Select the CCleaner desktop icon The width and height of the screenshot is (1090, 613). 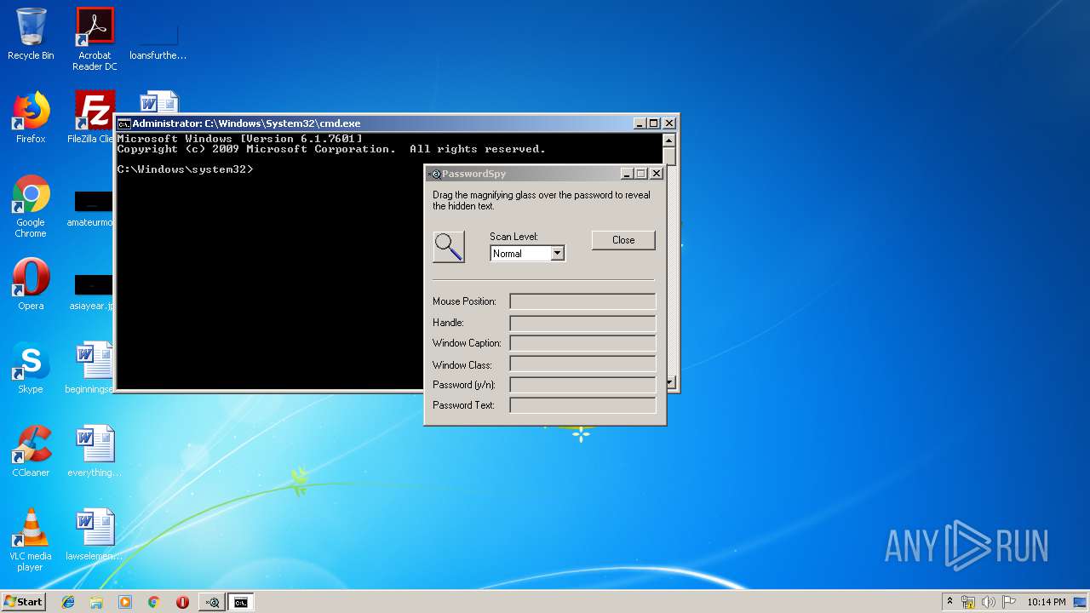[x=31, y=451]
